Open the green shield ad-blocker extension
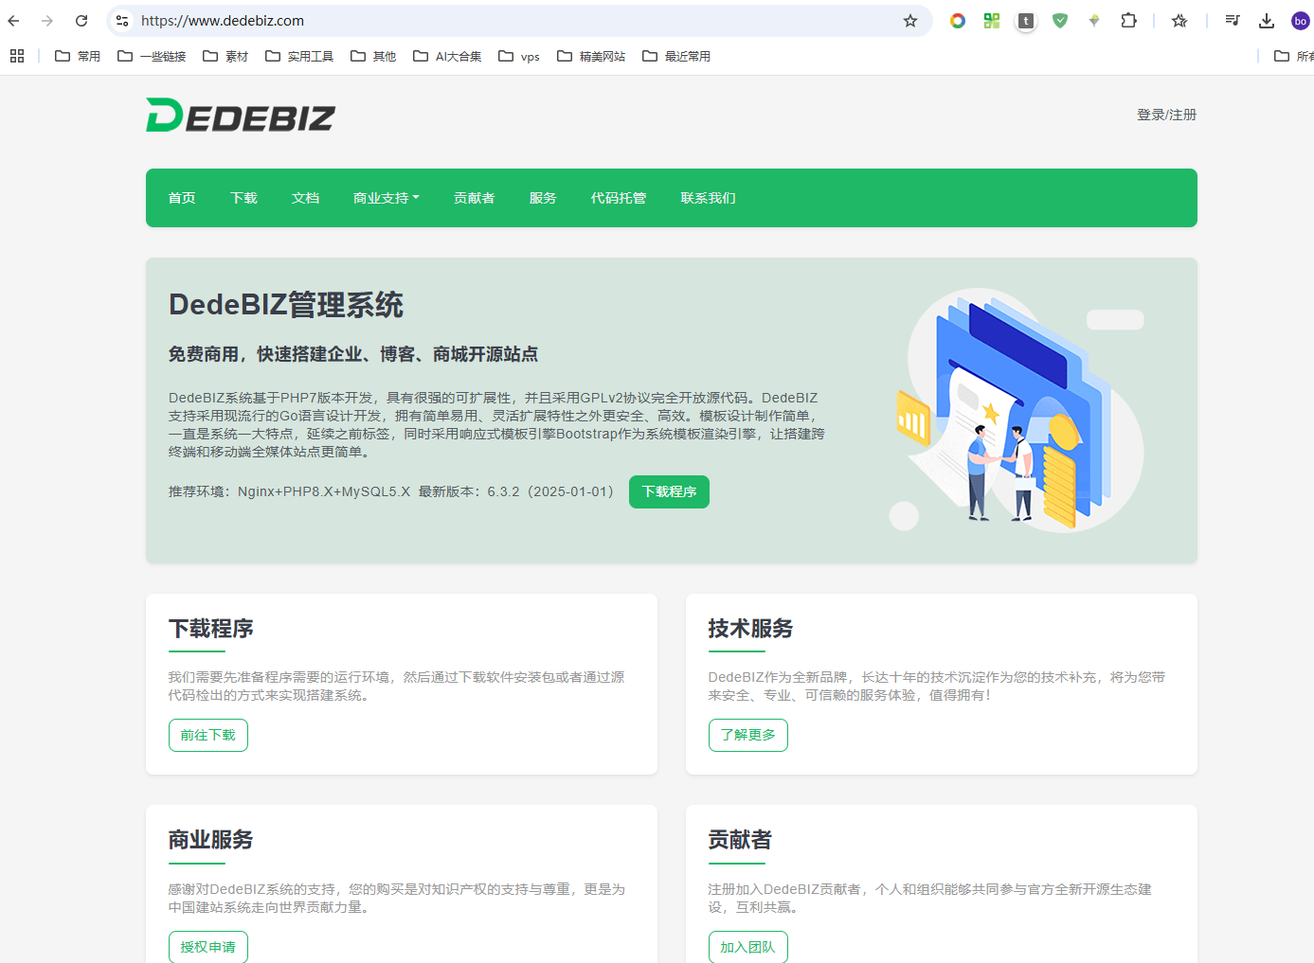1314x963 pixels. click(1060, 21)
